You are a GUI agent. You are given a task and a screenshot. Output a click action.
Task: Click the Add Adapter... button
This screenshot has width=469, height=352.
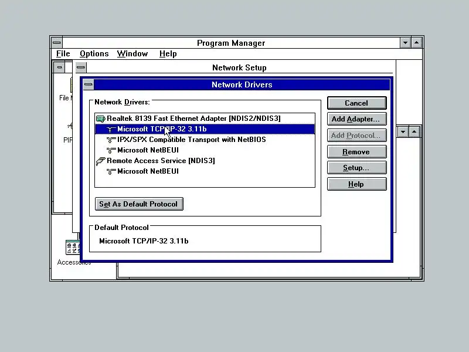point(356,119)
